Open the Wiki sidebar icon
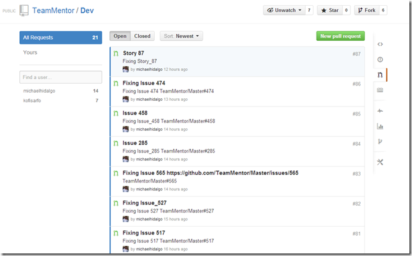The image size is (412, 256). [380, 90]
